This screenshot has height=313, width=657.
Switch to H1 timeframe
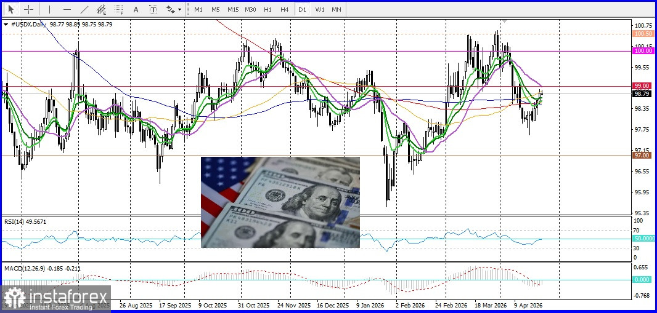[x=267, y=9]
